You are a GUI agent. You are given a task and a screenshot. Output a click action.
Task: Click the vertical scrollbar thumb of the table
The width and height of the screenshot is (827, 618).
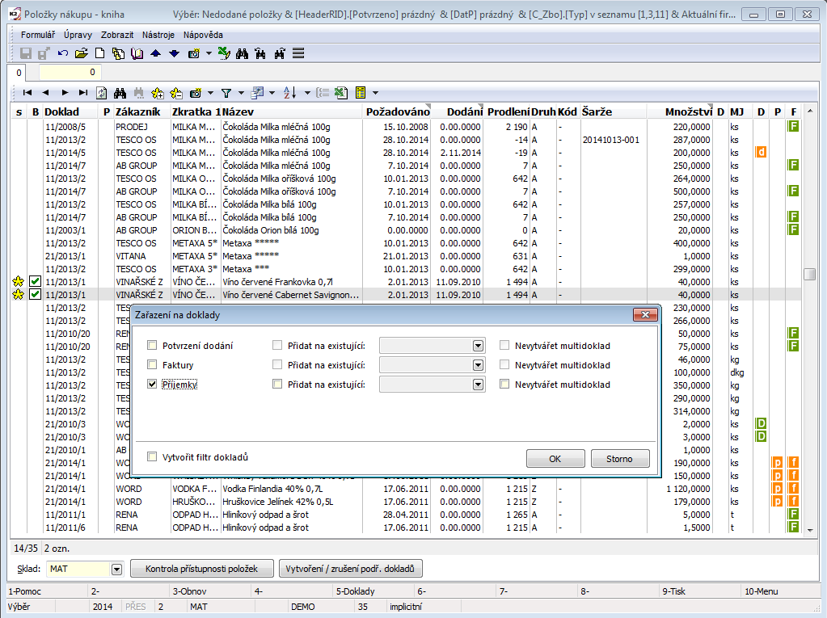click(x=809, y=275)
